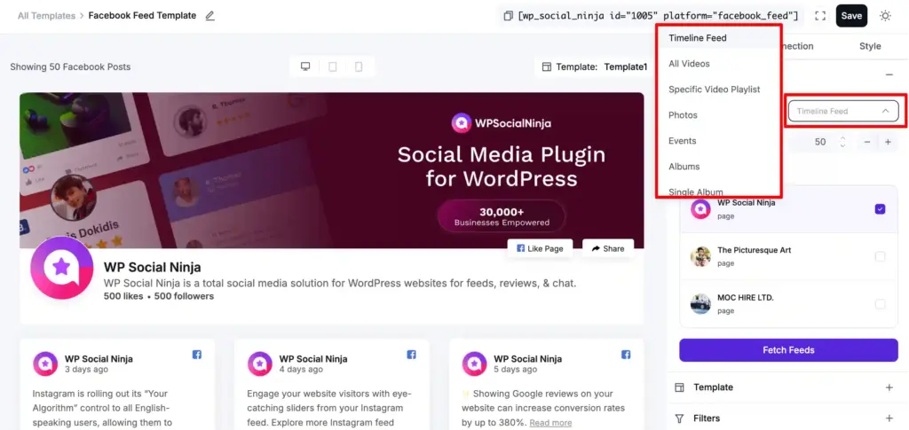Choose Events feed type
Screen dimensions: 909x430
(719, 141)
